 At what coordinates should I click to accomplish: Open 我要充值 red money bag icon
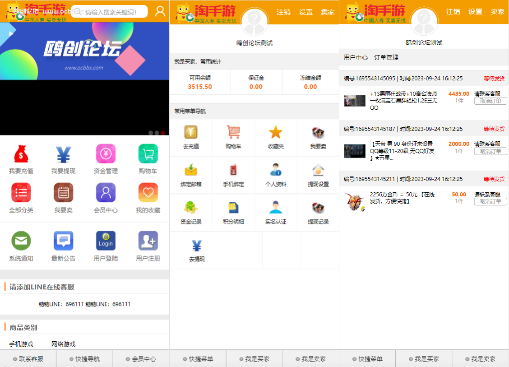pos(21,154)
